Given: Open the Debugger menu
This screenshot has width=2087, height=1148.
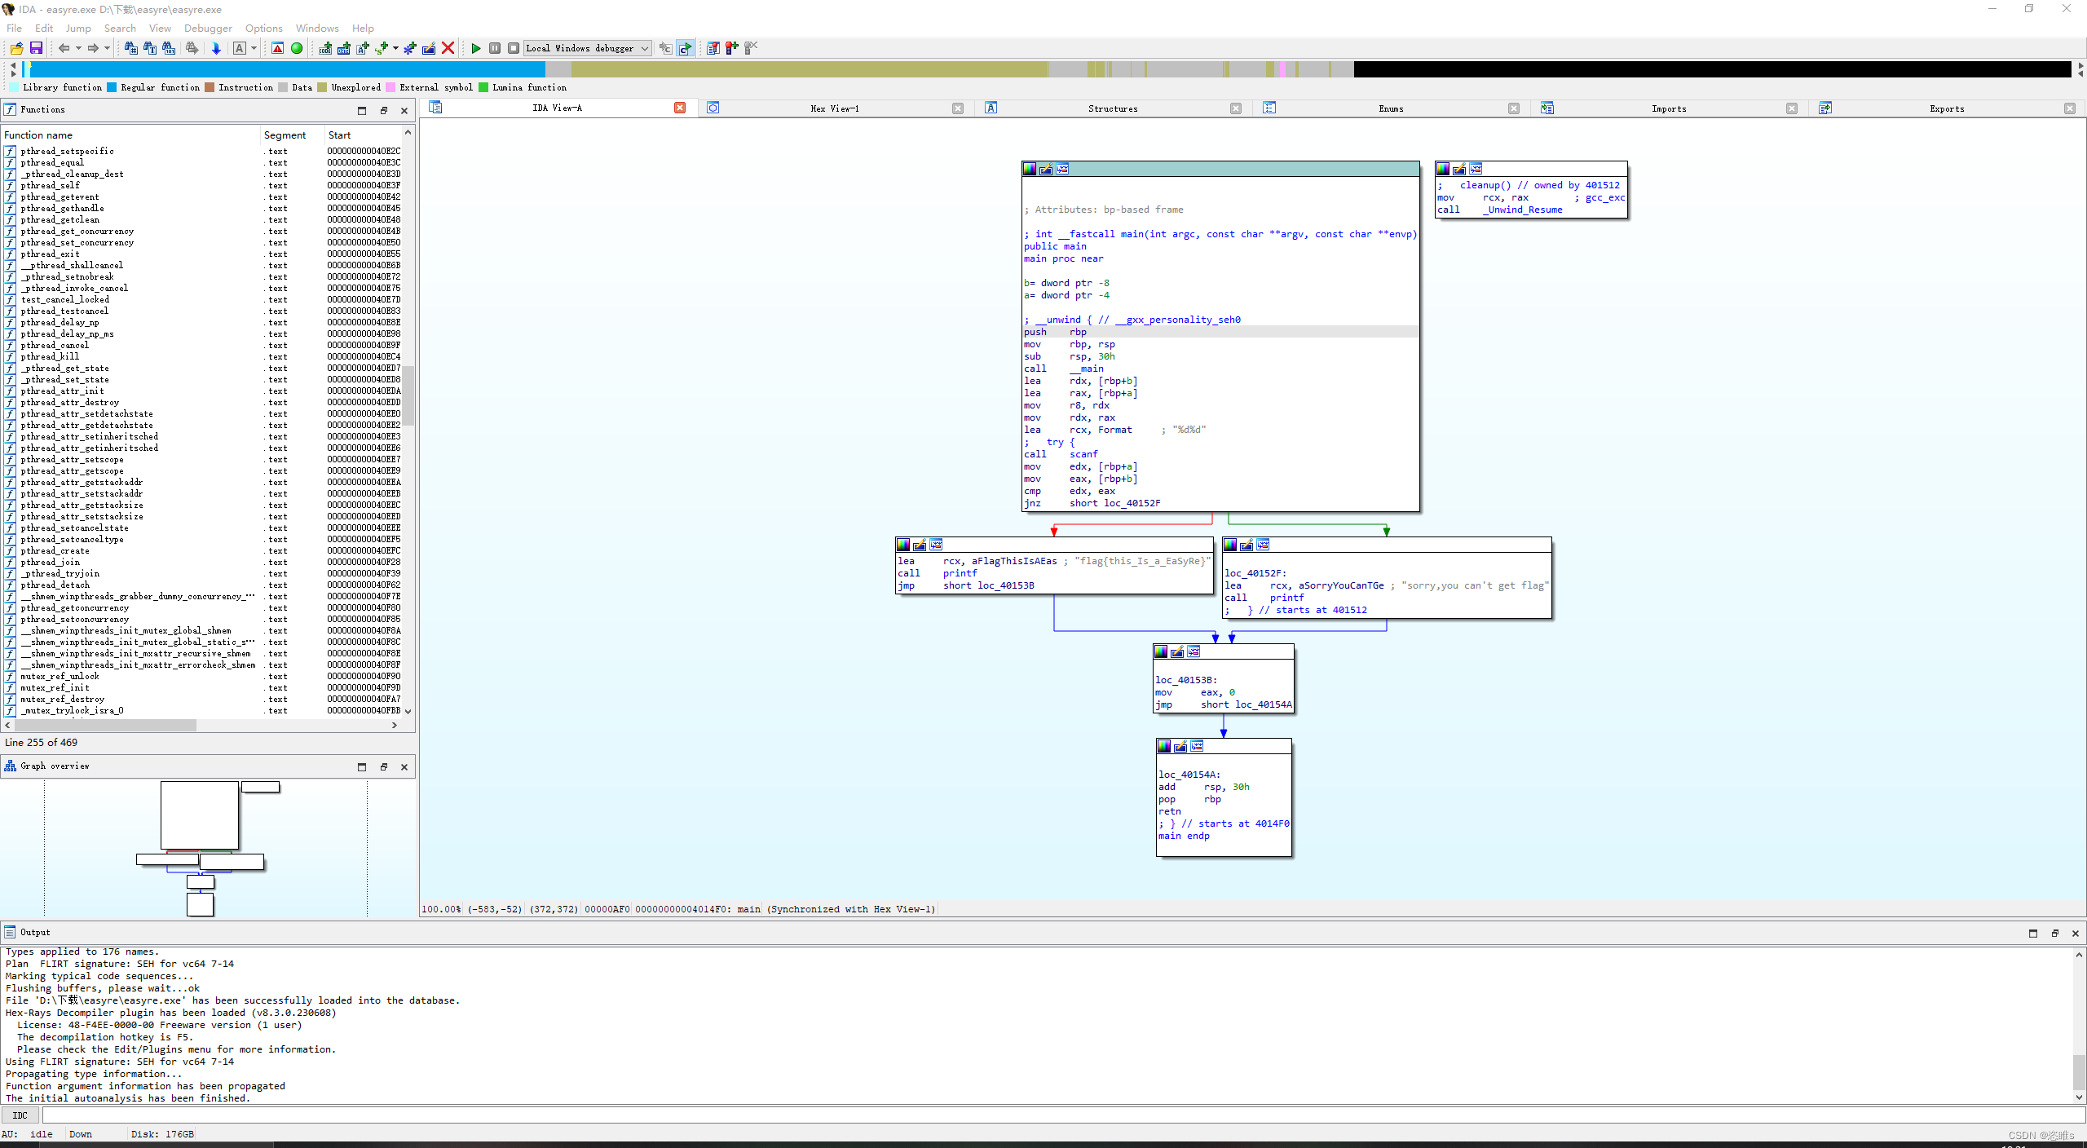Looking at the screenshot, I should (x=208, y=28).
